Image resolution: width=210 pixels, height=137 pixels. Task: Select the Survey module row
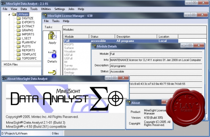point(68,65)
